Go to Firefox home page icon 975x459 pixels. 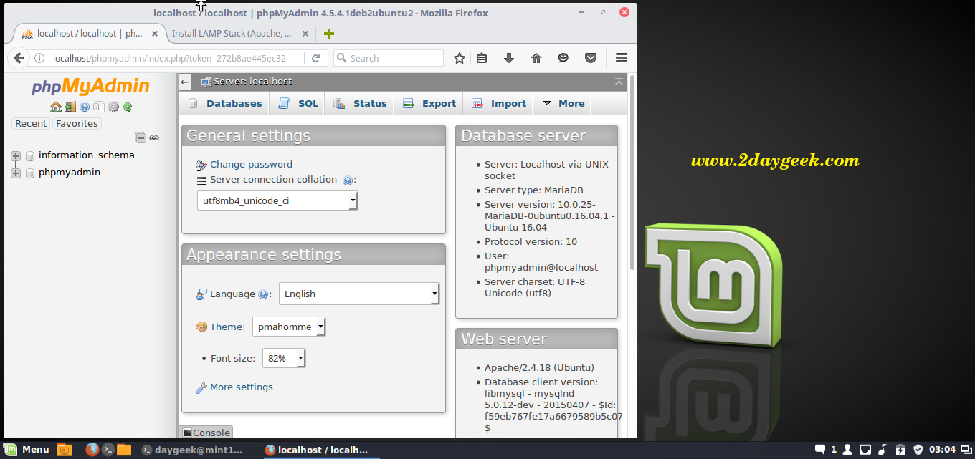[536, 58]
